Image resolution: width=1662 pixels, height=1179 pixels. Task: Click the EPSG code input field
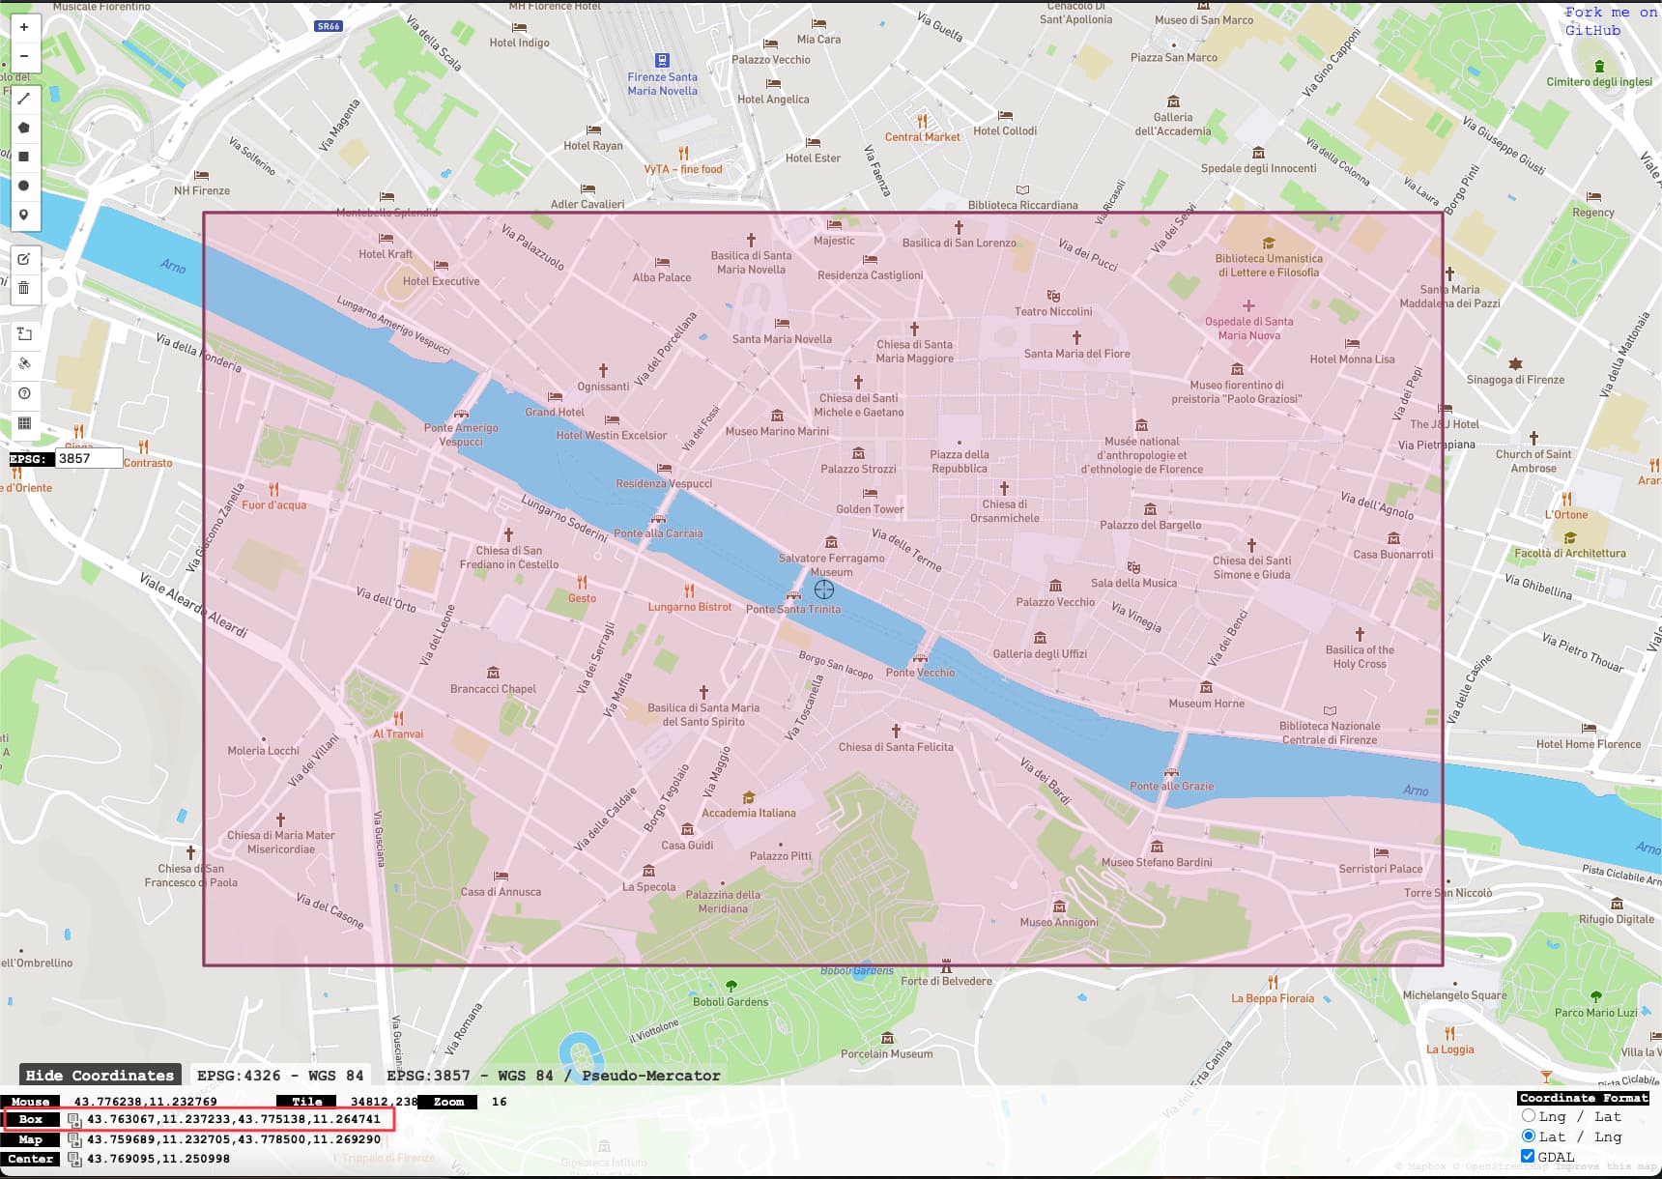[x=88, y=459]
